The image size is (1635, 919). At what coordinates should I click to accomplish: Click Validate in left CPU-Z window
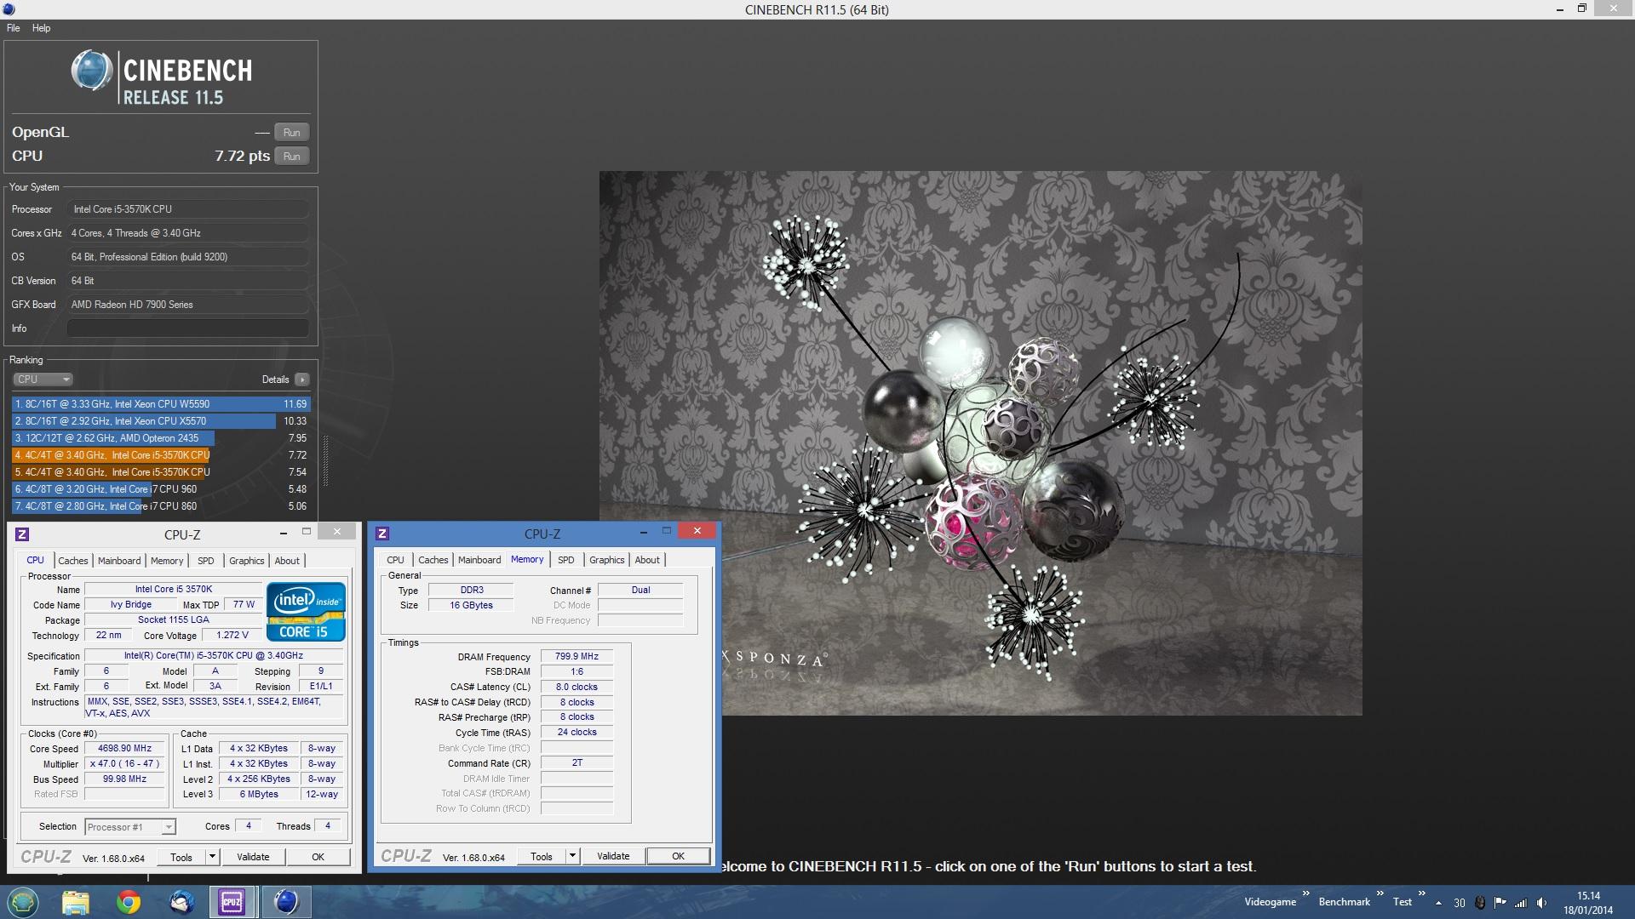point(253,857)
